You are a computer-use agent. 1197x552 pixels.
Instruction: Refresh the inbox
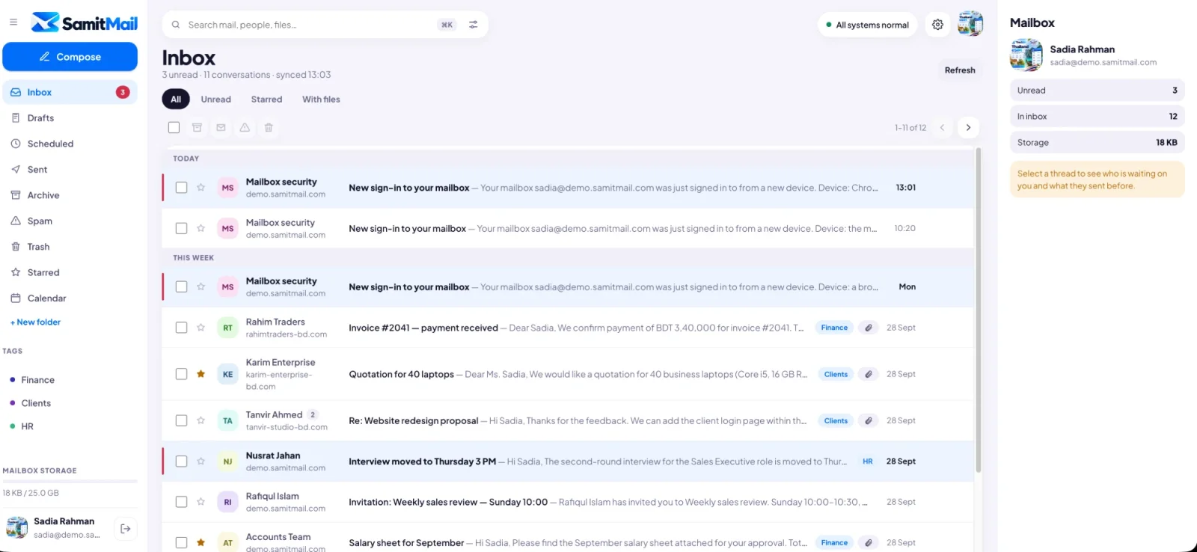[x=960, y=70]
